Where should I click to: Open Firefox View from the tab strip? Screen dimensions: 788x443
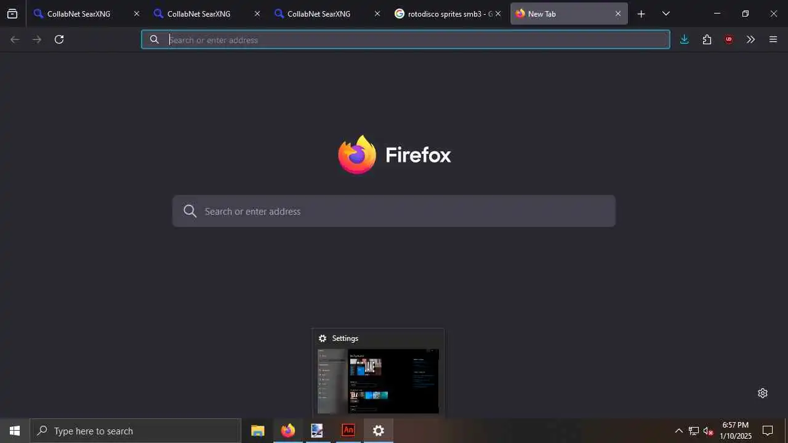12,14
